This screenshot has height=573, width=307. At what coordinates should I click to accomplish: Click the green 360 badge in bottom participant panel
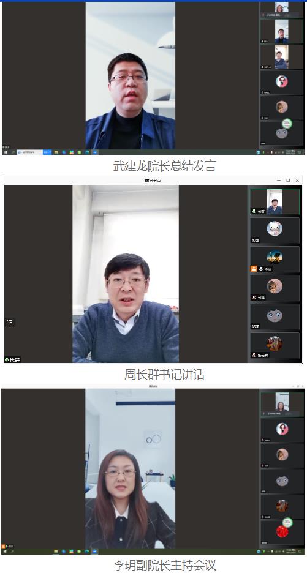(x=287, y=522)
